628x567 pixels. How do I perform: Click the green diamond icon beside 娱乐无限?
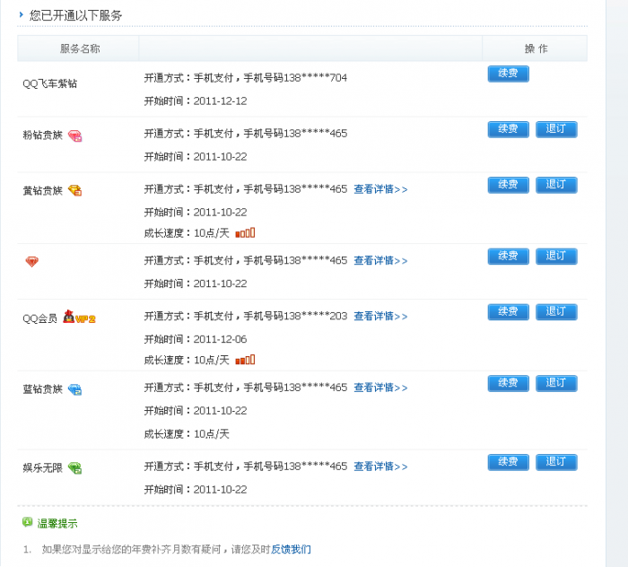pos(74,467)
